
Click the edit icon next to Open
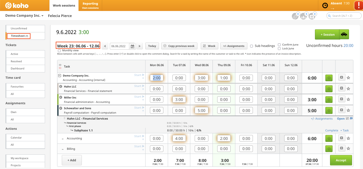coord(347,119)
